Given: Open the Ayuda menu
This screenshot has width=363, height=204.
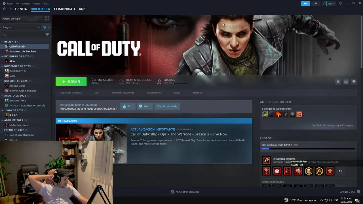Looking at the screenshot, I should 46,3.
